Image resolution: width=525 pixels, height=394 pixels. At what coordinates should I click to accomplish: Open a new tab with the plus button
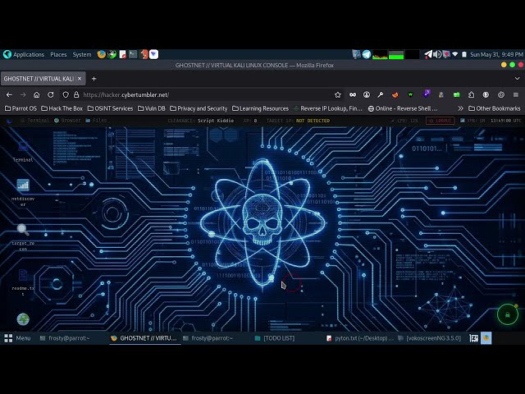click(x=94, y=79)
